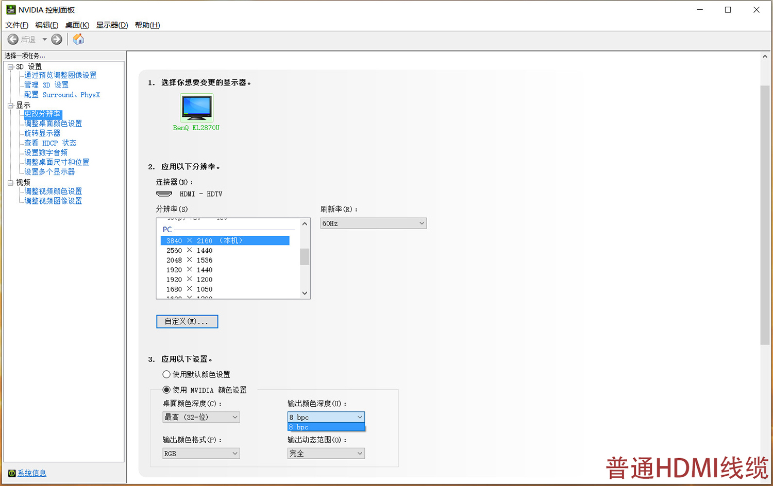Select 使用默认颜色设置 radio button
This screenshot has width=773, height=486.
[x=166, y=374]
